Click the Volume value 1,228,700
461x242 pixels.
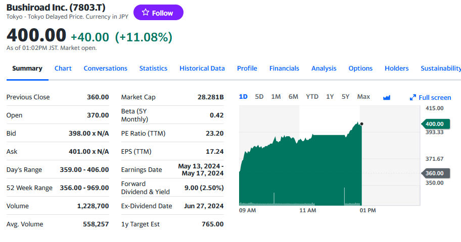click(93, 206)
